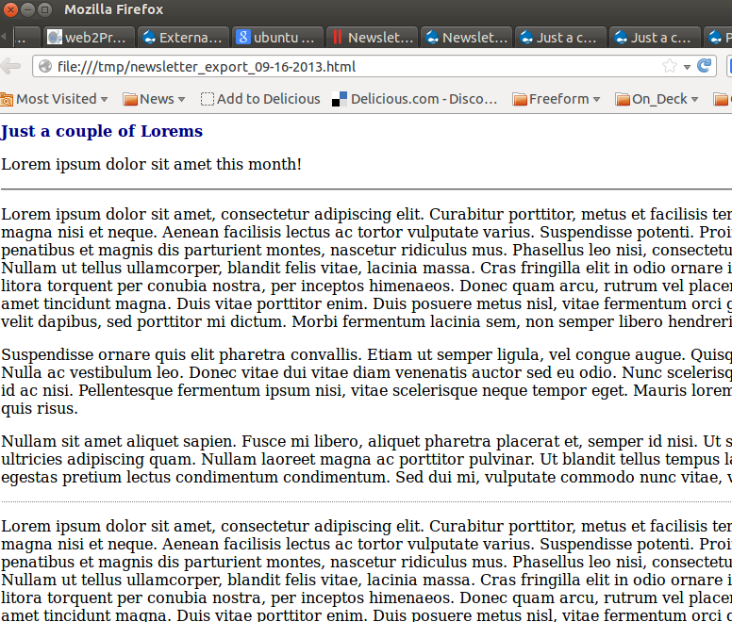The height and width of the screenshot is (622, 732).
Task: Maximize the Firefox window
Action: pos(45,9)
